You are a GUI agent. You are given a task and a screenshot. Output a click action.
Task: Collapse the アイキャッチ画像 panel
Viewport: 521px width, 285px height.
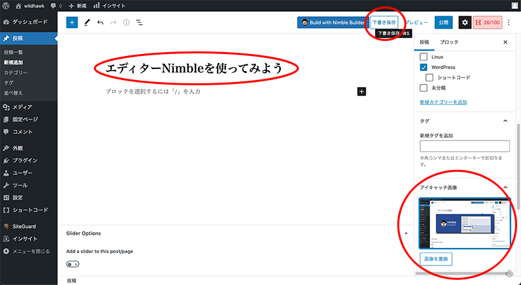[x=505, y=187]
